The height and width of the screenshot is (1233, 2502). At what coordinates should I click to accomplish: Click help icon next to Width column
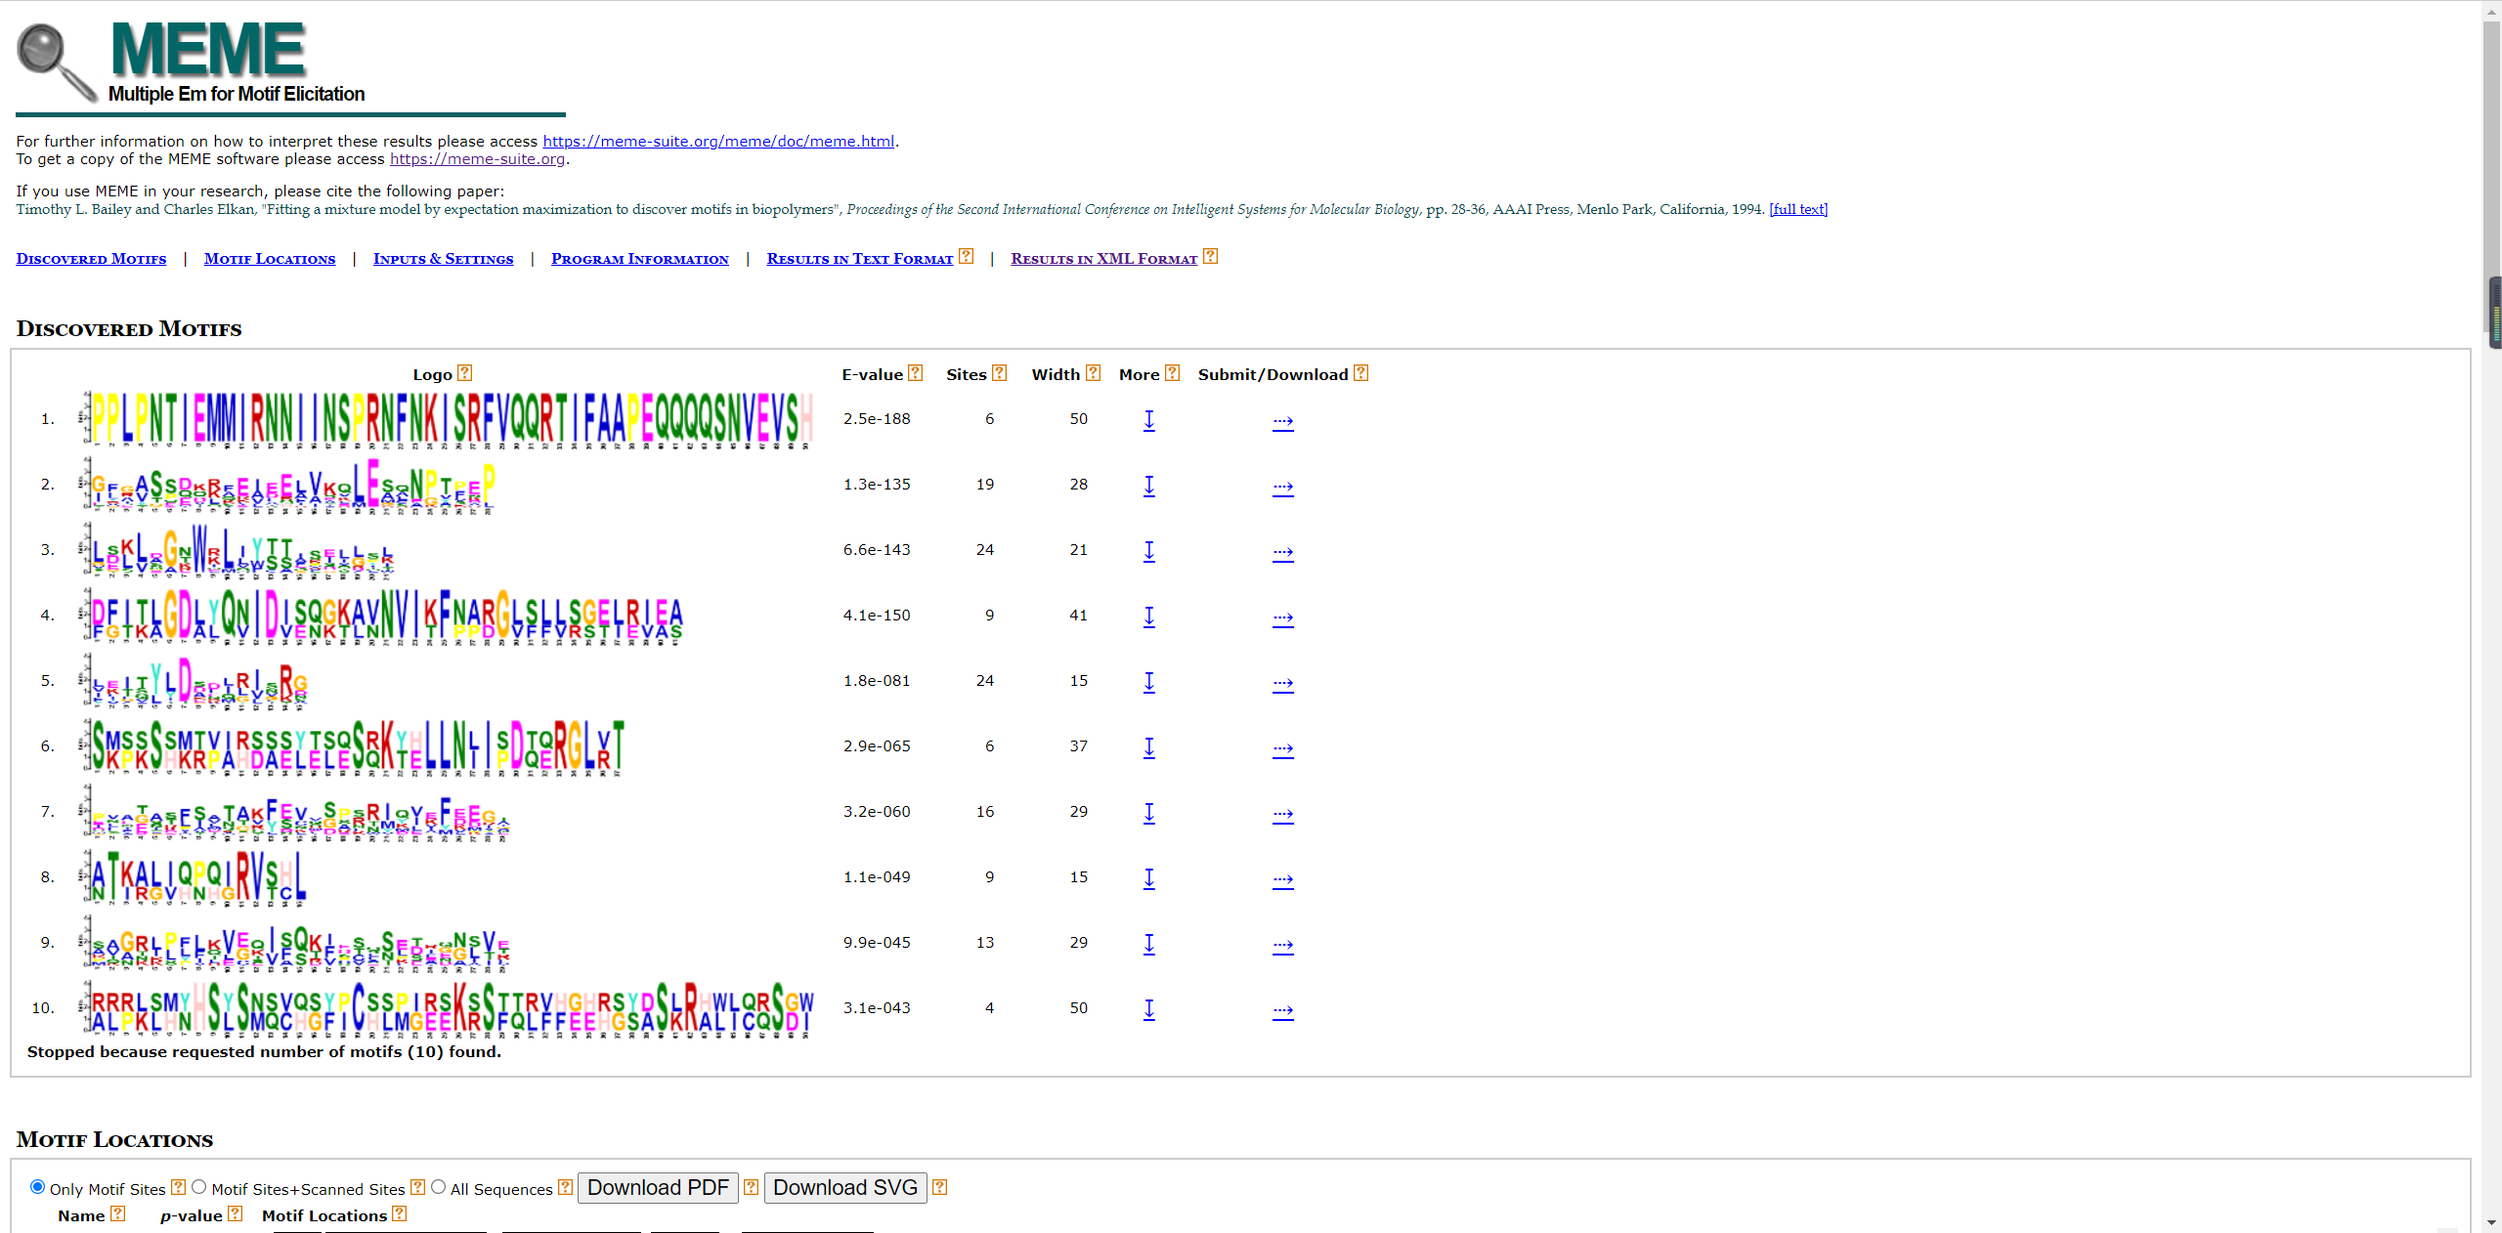(x=1093, y=373)
